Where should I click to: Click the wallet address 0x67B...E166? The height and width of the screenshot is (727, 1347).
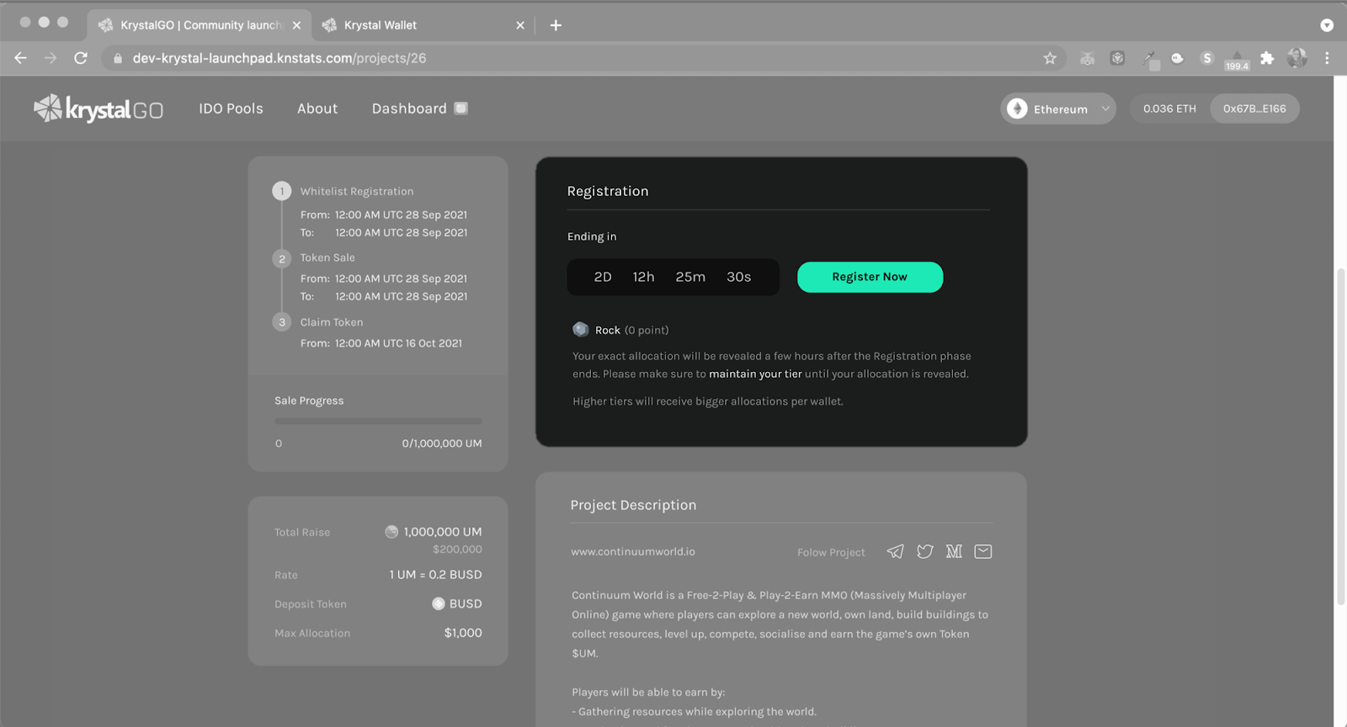coord(1254,109)
